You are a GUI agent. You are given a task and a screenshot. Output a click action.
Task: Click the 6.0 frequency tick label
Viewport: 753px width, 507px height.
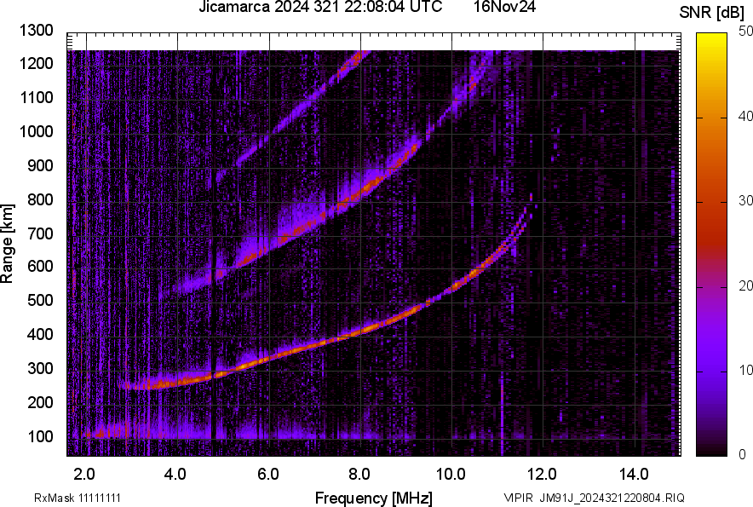[268, 475]
